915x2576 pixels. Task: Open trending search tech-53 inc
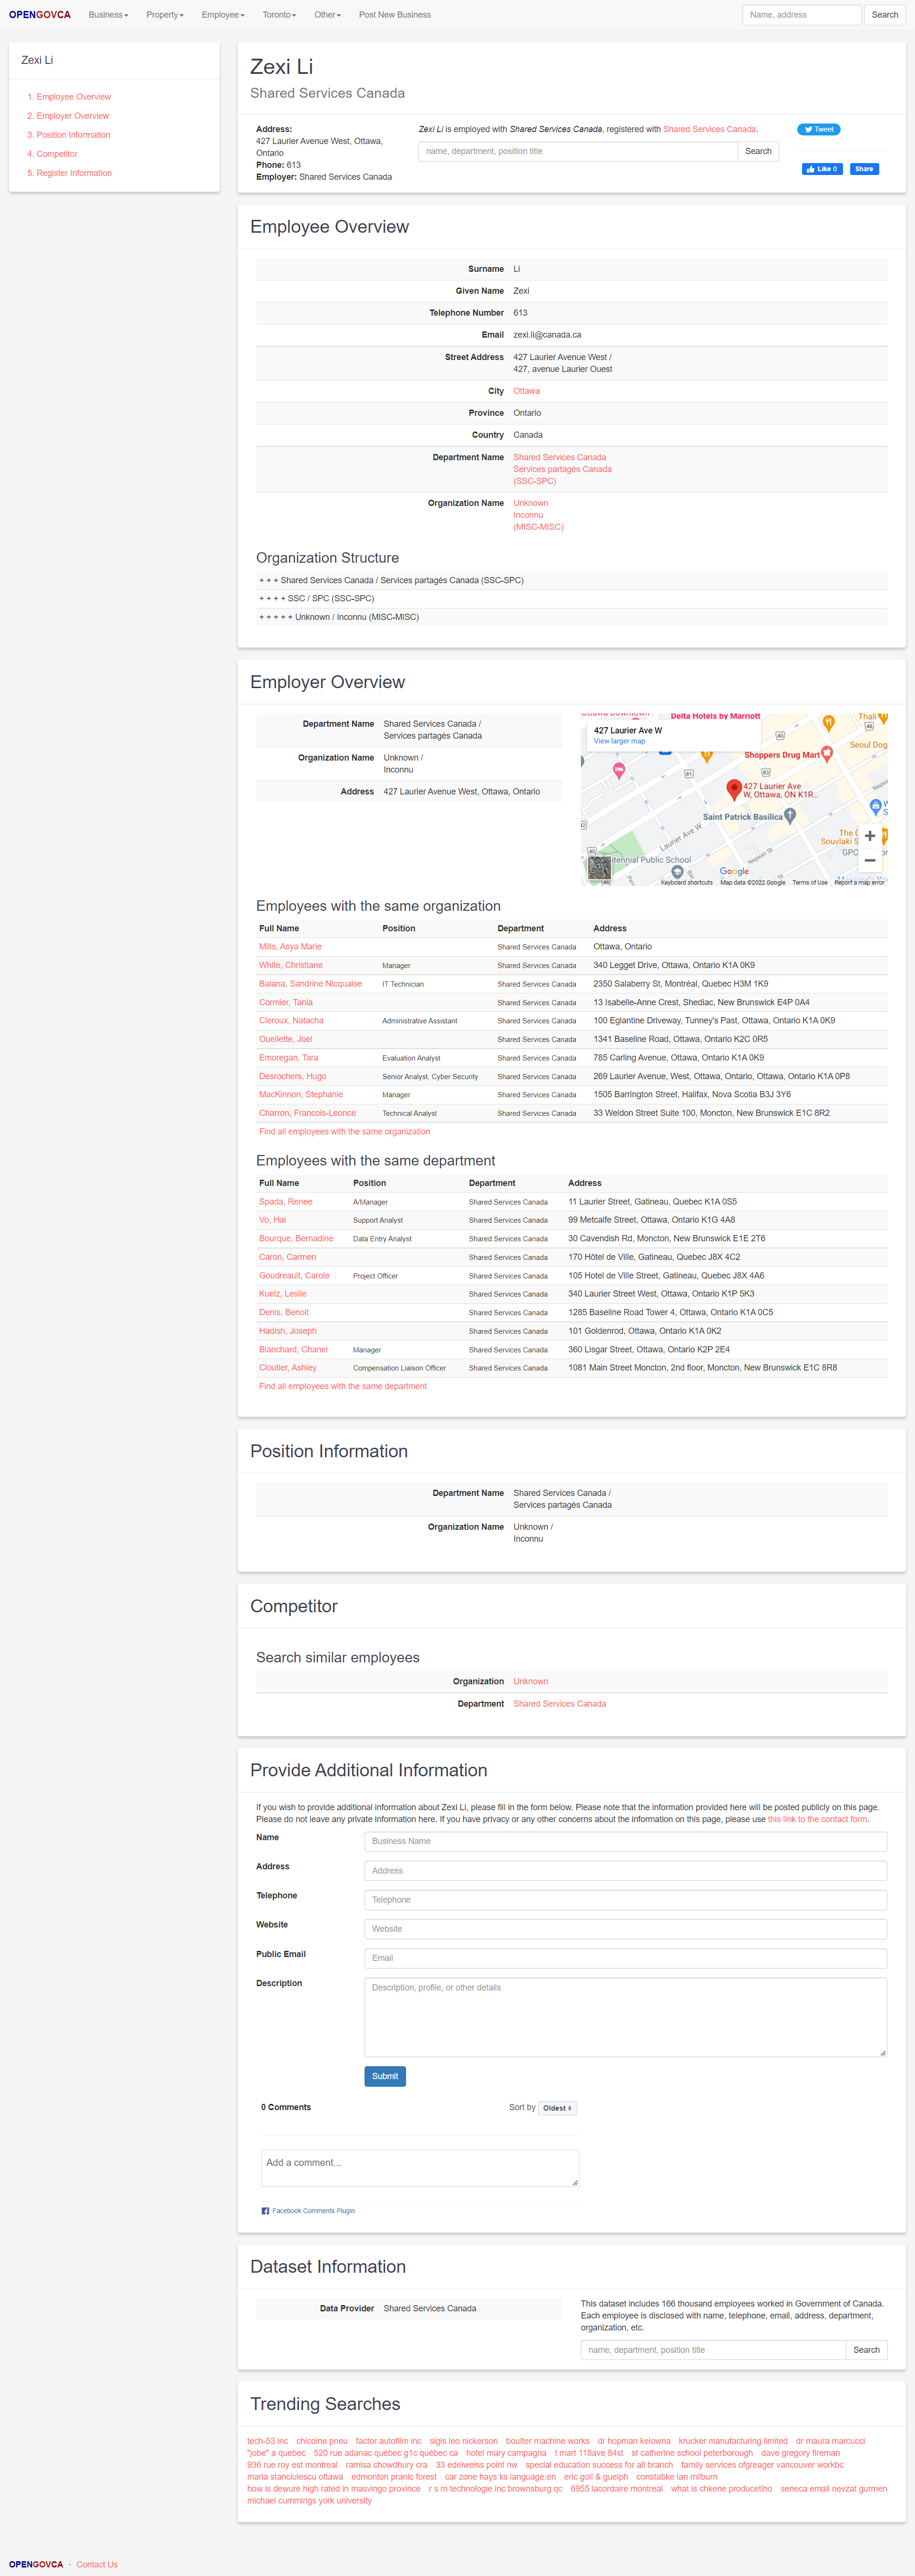268,2441
